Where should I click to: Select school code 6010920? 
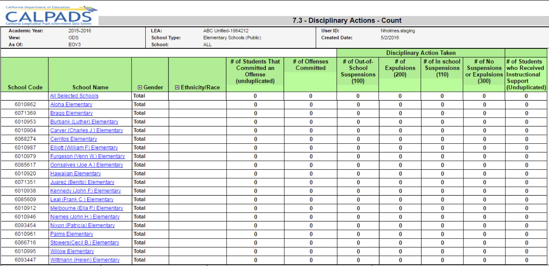click(x=25, y=174)
